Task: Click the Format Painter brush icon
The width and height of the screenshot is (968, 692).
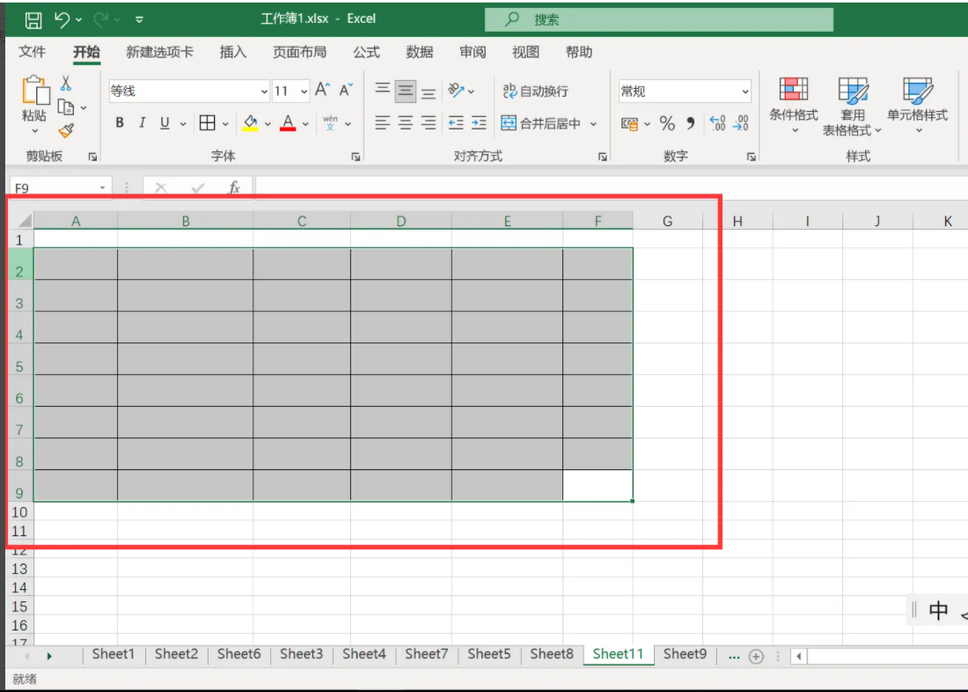Action: click(x=66, y=130)
